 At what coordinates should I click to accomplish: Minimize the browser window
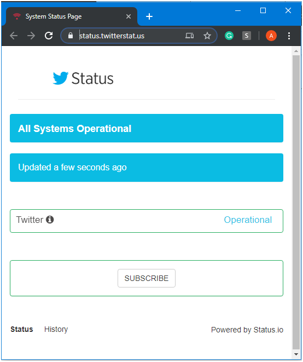point(238,10)
